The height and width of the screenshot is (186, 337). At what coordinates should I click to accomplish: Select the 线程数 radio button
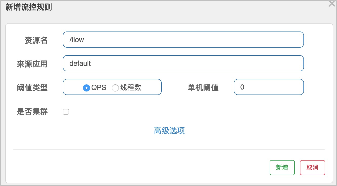click(115, 88)
